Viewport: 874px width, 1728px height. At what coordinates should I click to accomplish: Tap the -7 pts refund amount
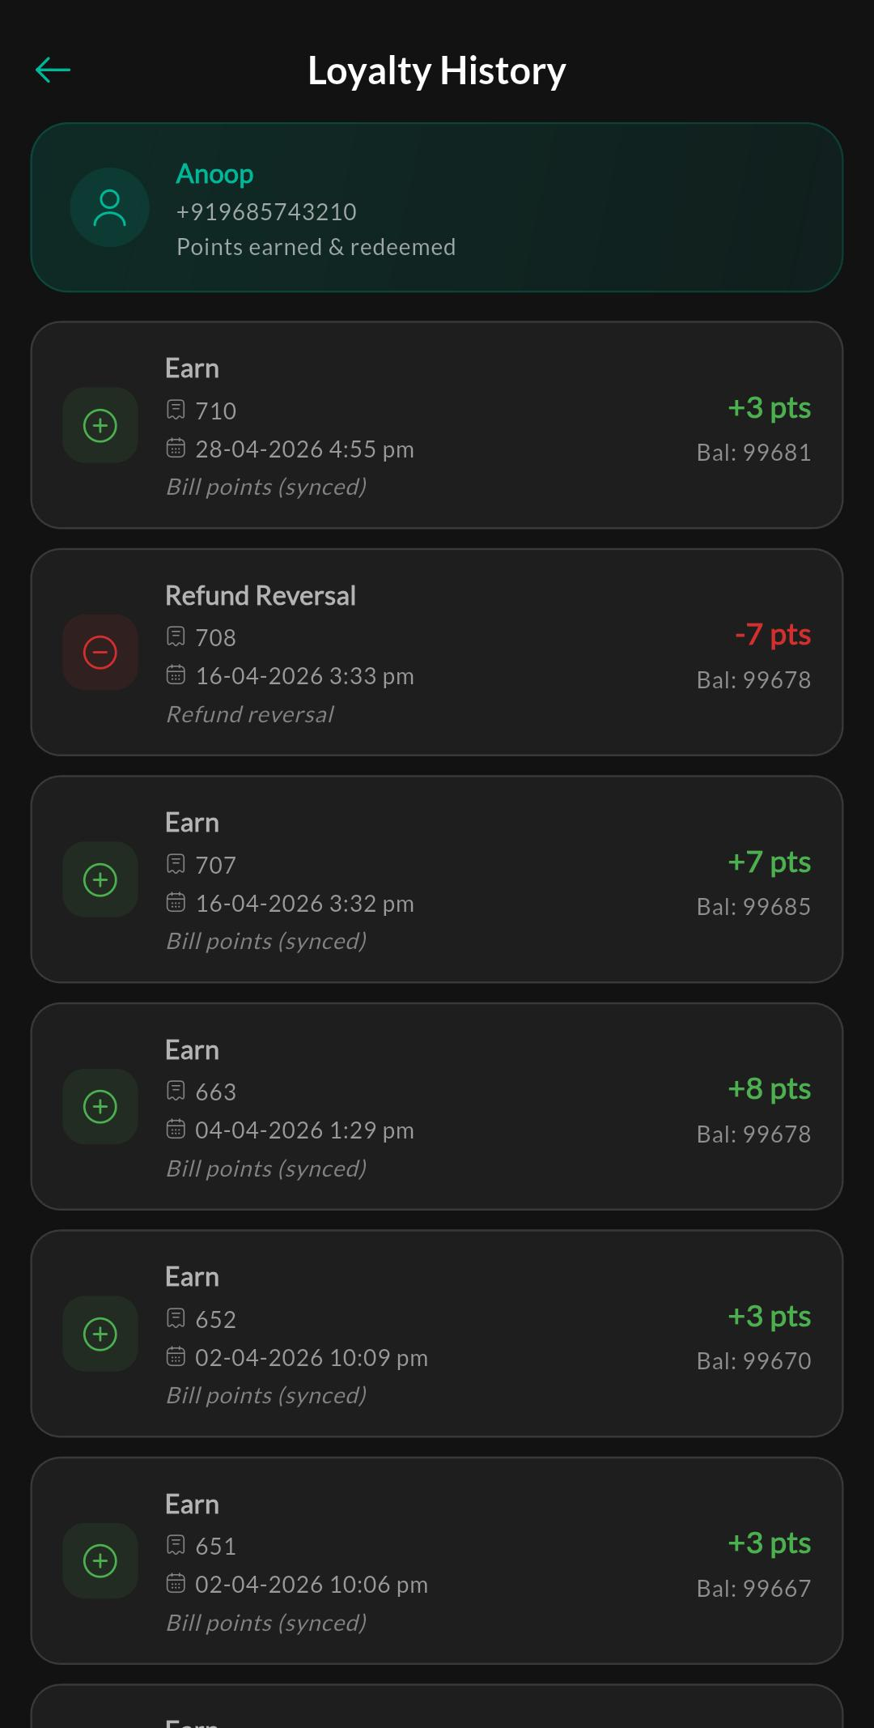(x=772, y=635)
